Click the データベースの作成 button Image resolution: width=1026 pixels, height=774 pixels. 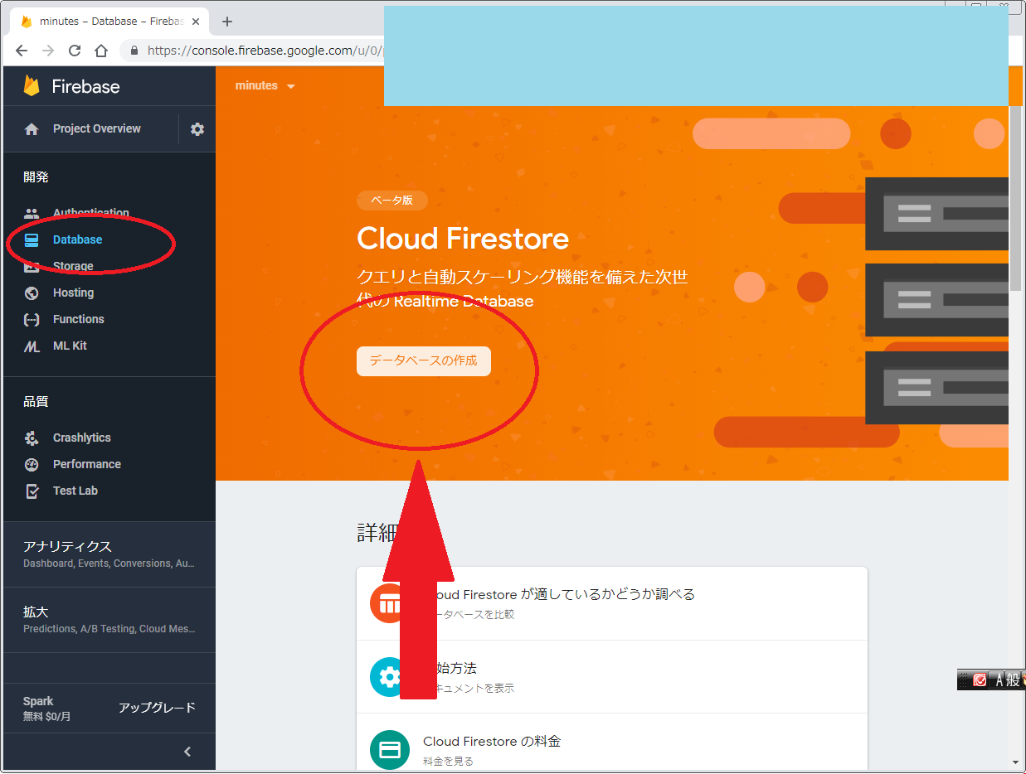(x=424, y=361)
